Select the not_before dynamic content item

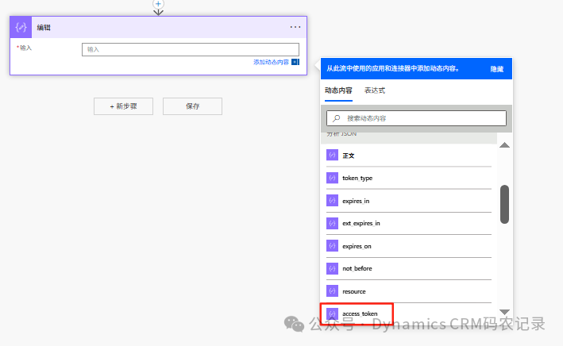pyautogui.click(x=409, y=269)
